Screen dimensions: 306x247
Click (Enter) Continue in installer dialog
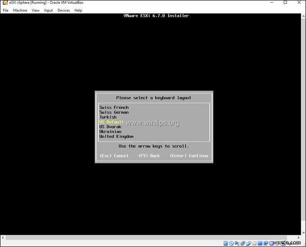pyautogui.click(x=189, y=156)
